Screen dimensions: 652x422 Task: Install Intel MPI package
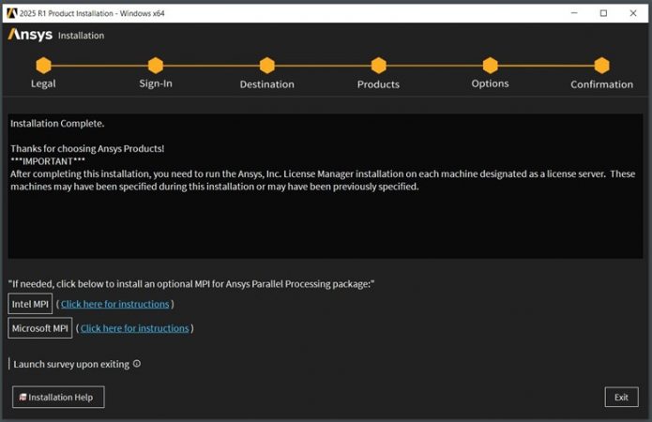[x=30, y=304]
